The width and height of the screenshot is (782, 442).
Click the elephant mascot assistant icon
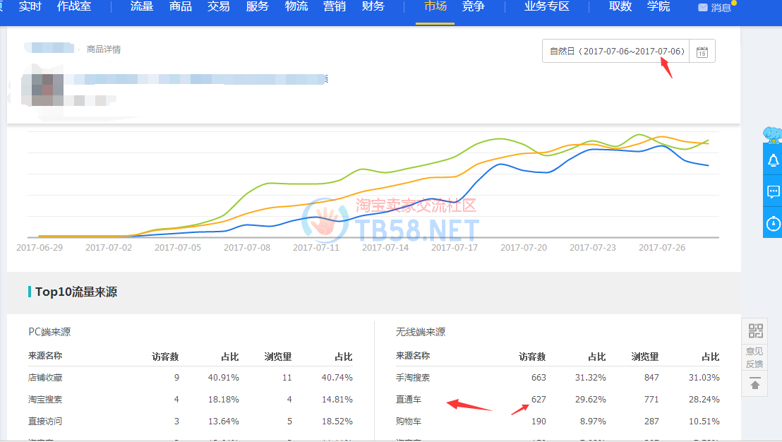tap(773, 133)
